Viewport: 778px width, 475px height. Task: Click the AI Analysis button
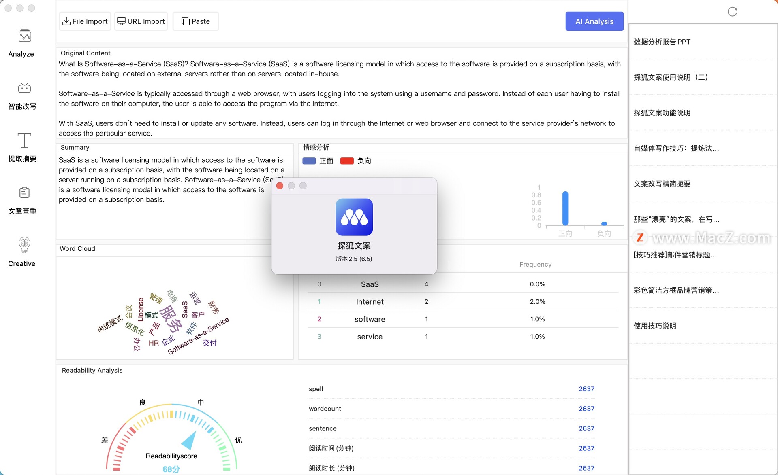click(594, 21)
